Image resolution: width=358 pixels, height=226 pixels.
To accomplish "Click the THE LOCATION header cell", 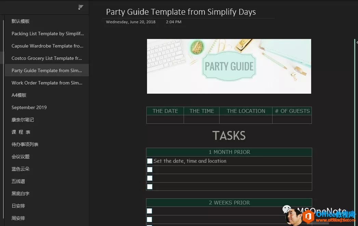I will pos(246,111).
